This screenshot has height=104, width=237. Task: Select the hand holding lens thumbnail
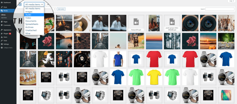(82, 59)
